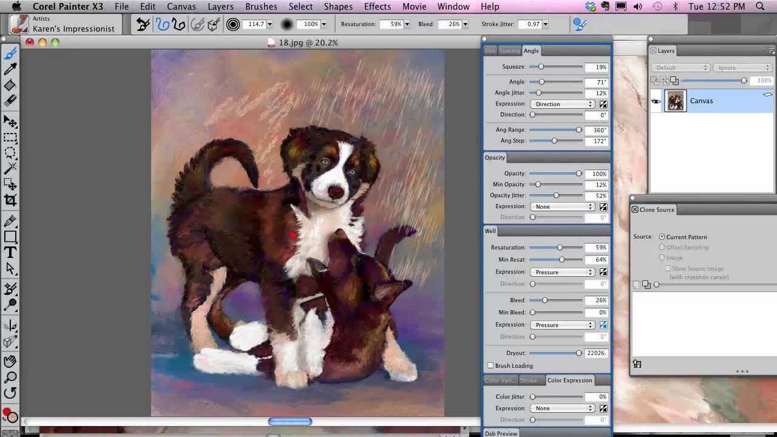Select the Magic Wand tool
This screenshot has width=777, height=437.
click(x=10, y=169)
